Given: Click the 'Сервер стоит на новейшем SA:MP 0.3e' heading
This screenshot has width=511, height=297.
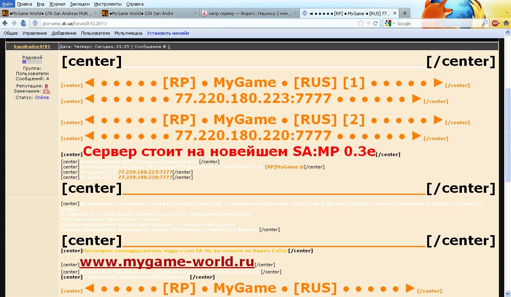Looking at the screenshot, I should coord(229,151).
